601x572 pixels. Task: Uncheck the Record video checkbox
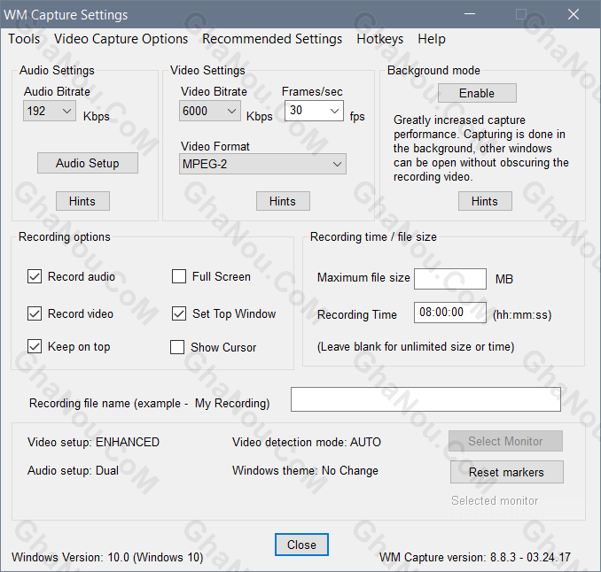click(35, 313)
